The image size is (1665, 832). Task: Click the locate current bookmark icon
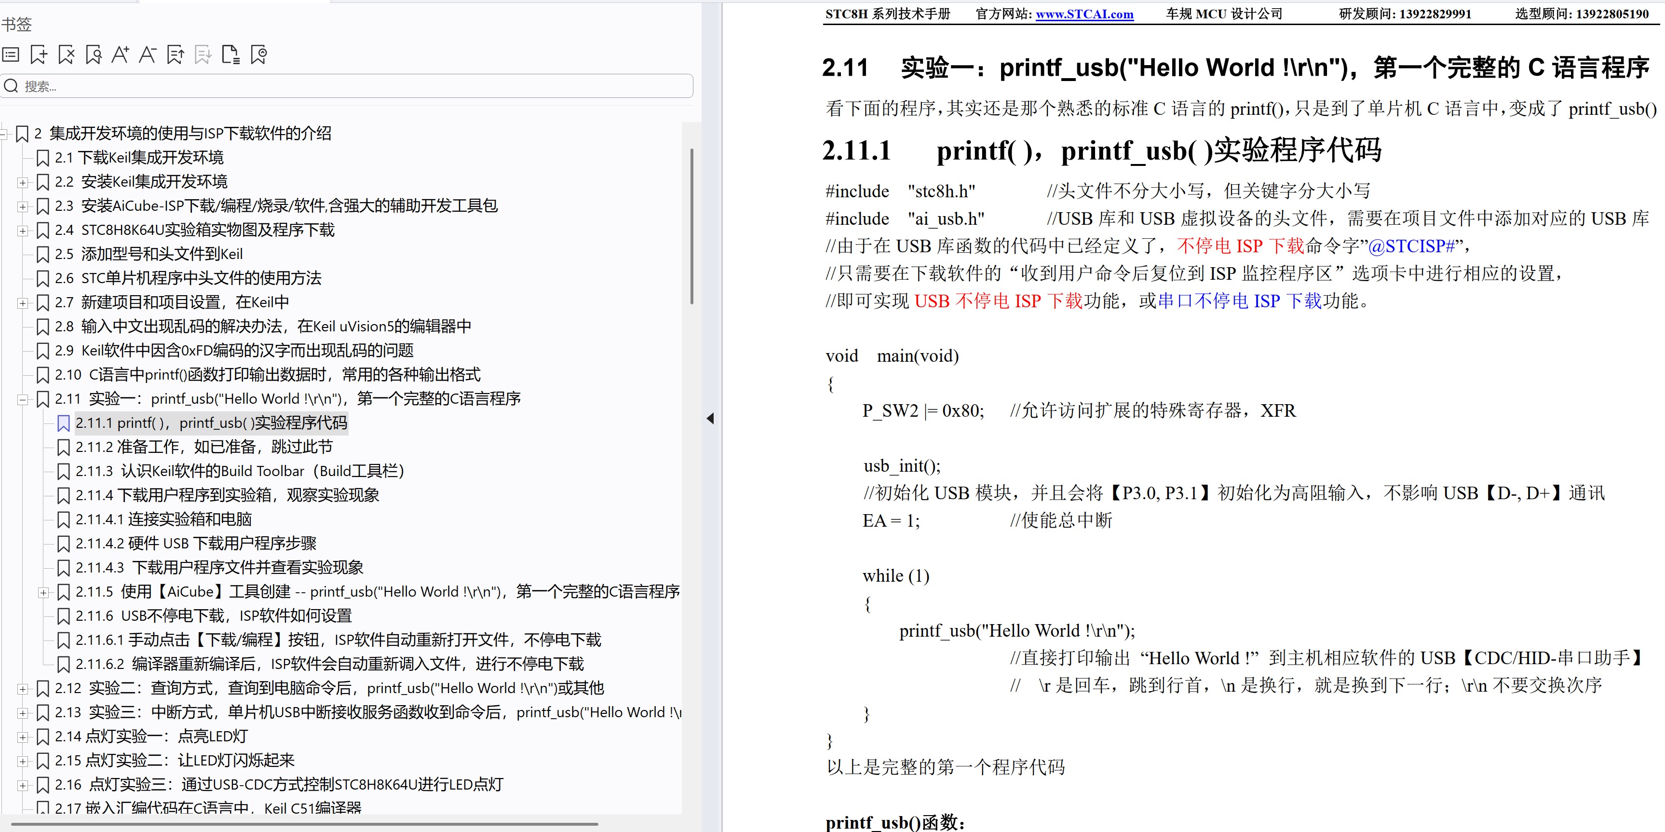[x=259, y=55]
